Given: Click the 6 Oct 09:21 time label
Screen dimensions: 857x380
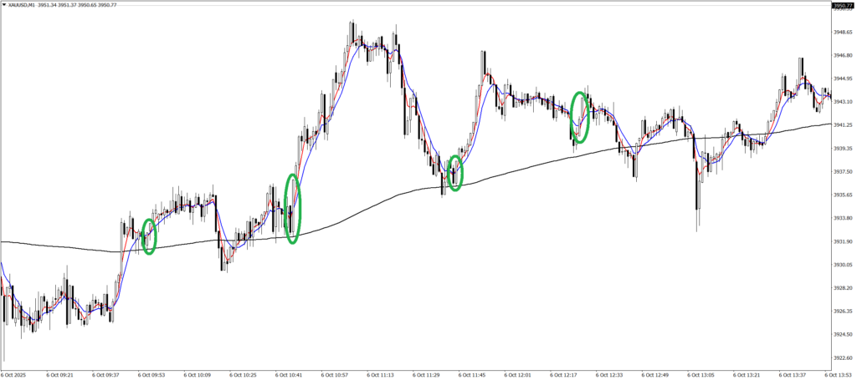Looking at the screenshot, I should (59, 375).
